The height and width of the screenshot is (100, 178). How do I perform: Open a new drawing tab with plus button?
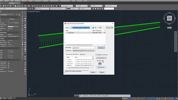coord(22,3)
